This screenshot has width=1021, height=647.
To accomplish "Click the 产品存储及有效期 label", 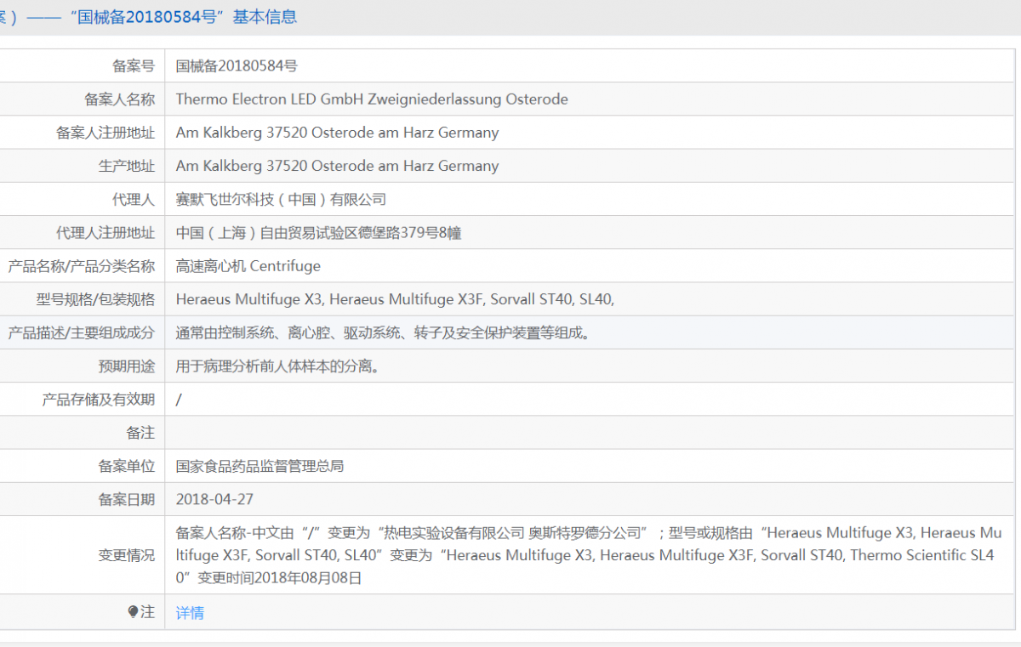I will [x=99, y=399].
